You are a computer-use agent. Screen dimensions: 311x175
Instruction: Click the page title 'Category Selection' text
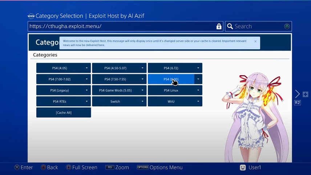[59, 16]
